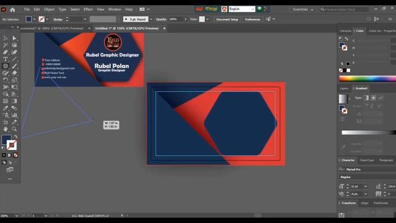Select the Type tool
The height and width of the screenshot is (223, 396).
tap(6, 59)
